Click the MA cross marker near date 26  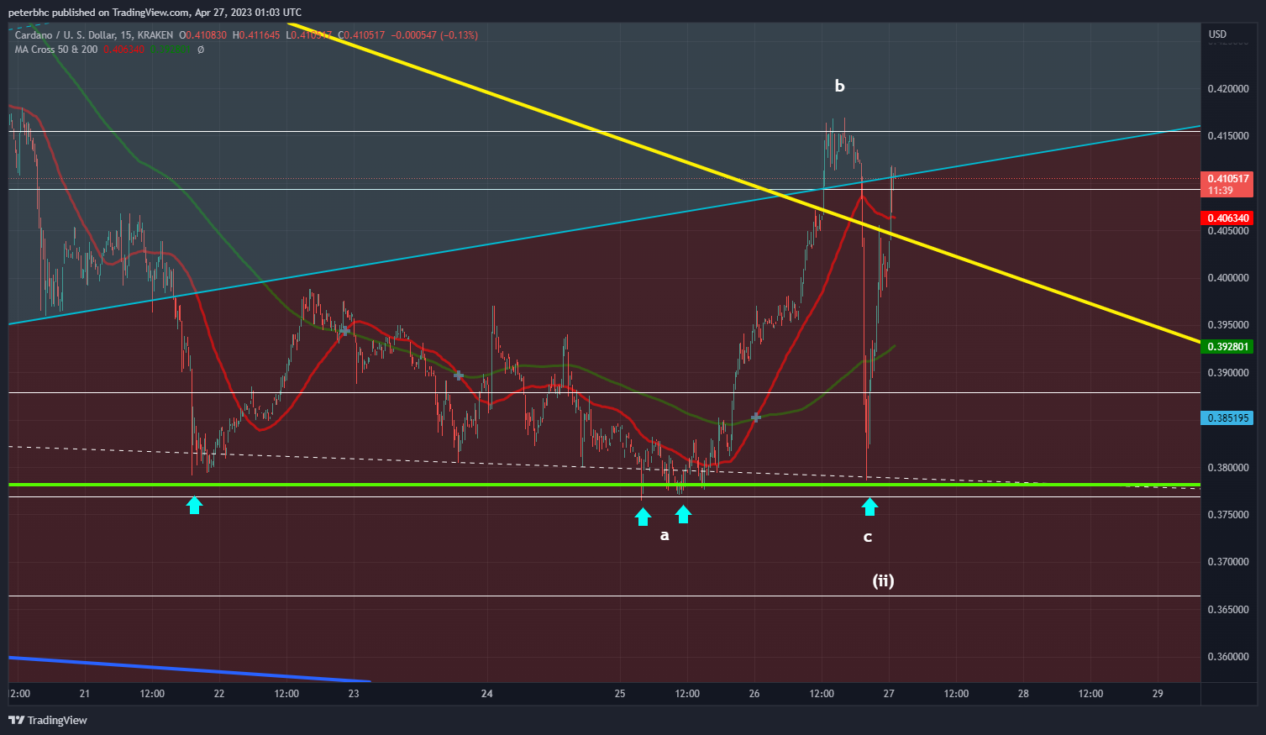point(756,417)
